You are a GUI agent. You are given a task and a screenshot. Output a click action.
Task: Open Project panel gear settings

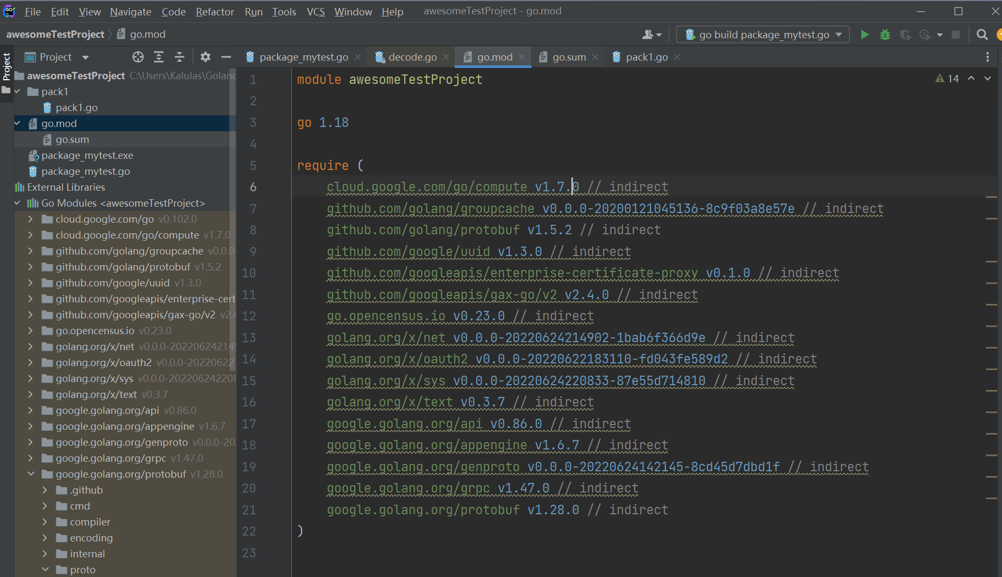205,57
